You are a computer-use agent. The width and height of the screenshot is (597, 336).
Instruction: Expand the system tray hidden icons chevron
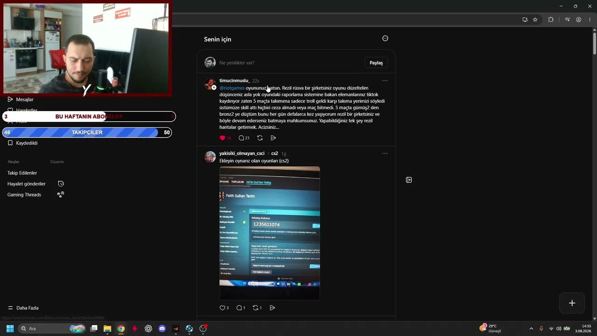coord(531,329)
